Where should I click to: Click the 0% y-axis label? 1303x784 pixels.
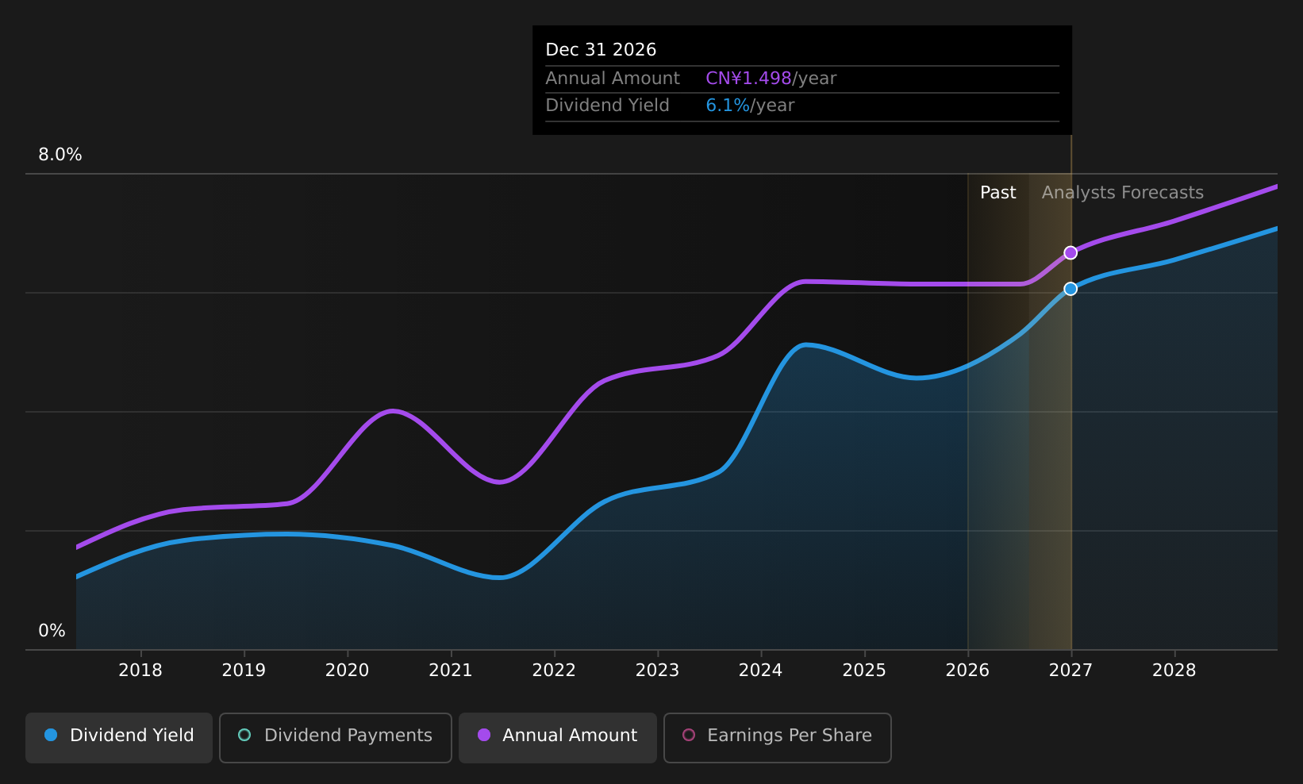pos(52,631)
